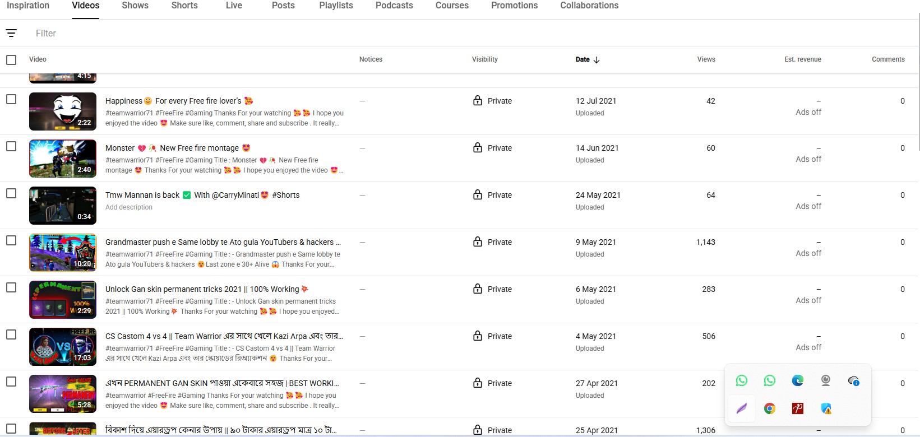Click the lock icon for Monster montage video
The width and height of the screenshot is (920, 437).
[x=478, y=148]
